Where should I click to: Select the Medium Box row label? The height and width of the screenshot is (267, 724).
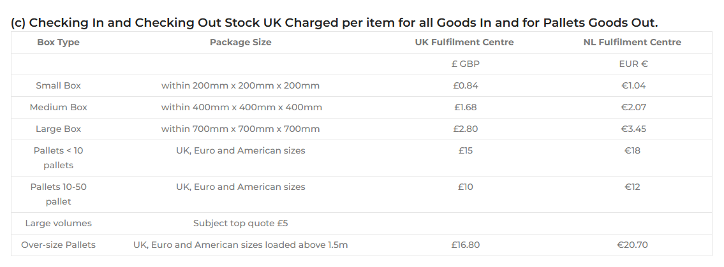coord(58,107)
